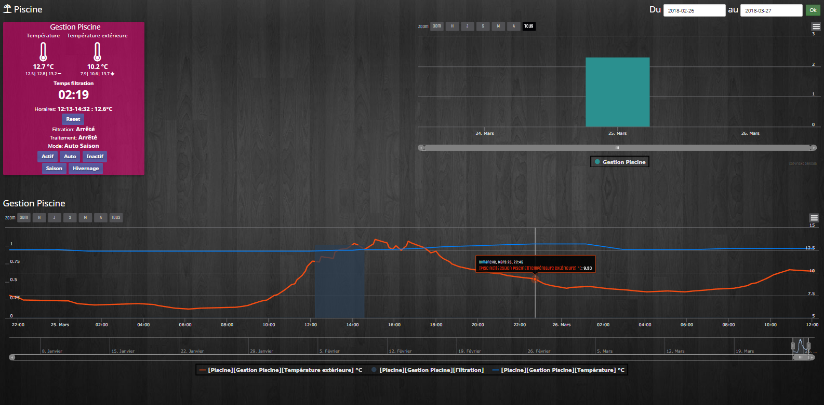Click the shaded filtration period on chart

click(x=339, y=282)
